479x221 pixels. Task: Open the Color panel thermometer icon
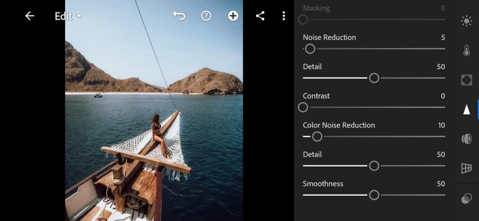click(466, 50)
